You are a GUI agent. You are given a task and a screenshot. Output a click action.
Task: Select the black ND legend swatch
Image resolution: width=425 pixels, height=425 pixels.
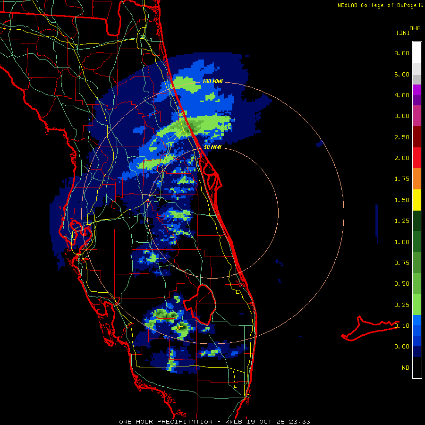pyautogui.click(x=417, y=367)
